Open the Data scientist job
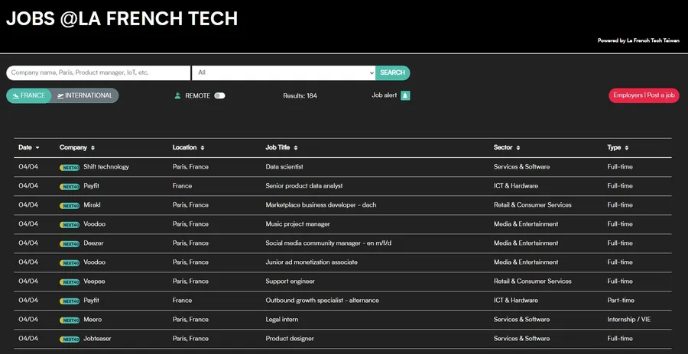This screenshot has height=354, width=688. tap(284, 167)
